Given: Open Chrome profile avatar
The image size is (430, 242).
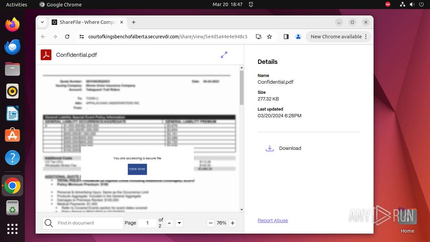Looking at the screenshot, I should coord(298,37).
